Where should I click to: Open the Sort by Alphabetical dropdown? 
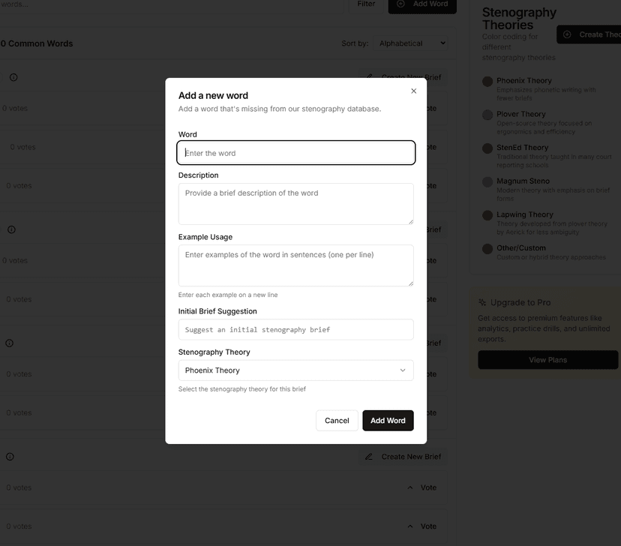[411, 43]
